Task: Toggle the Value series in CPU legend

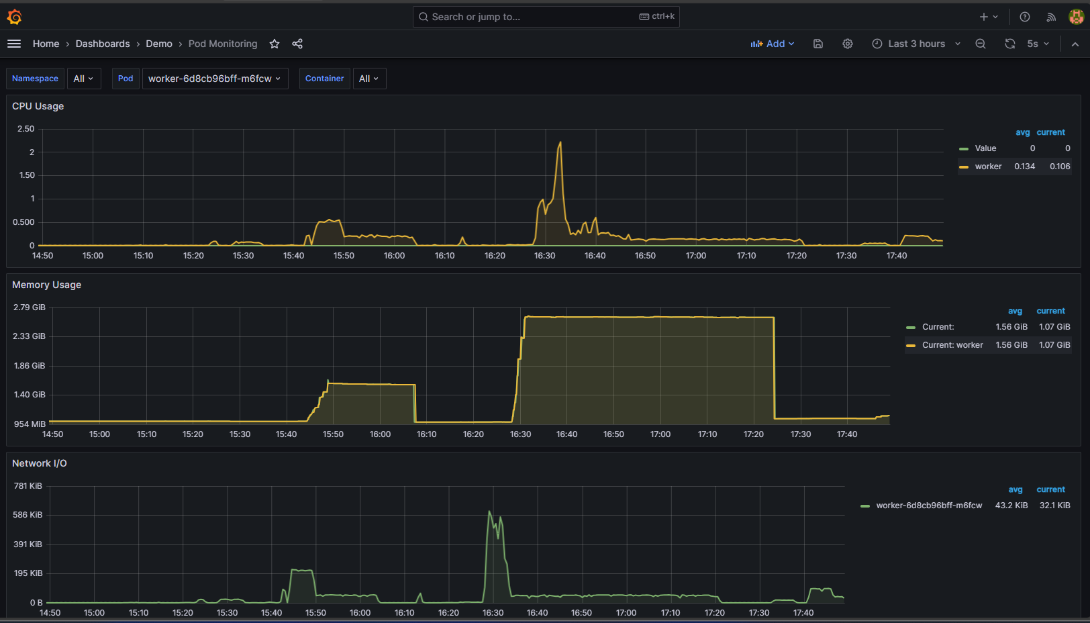Action: [985, 148]
